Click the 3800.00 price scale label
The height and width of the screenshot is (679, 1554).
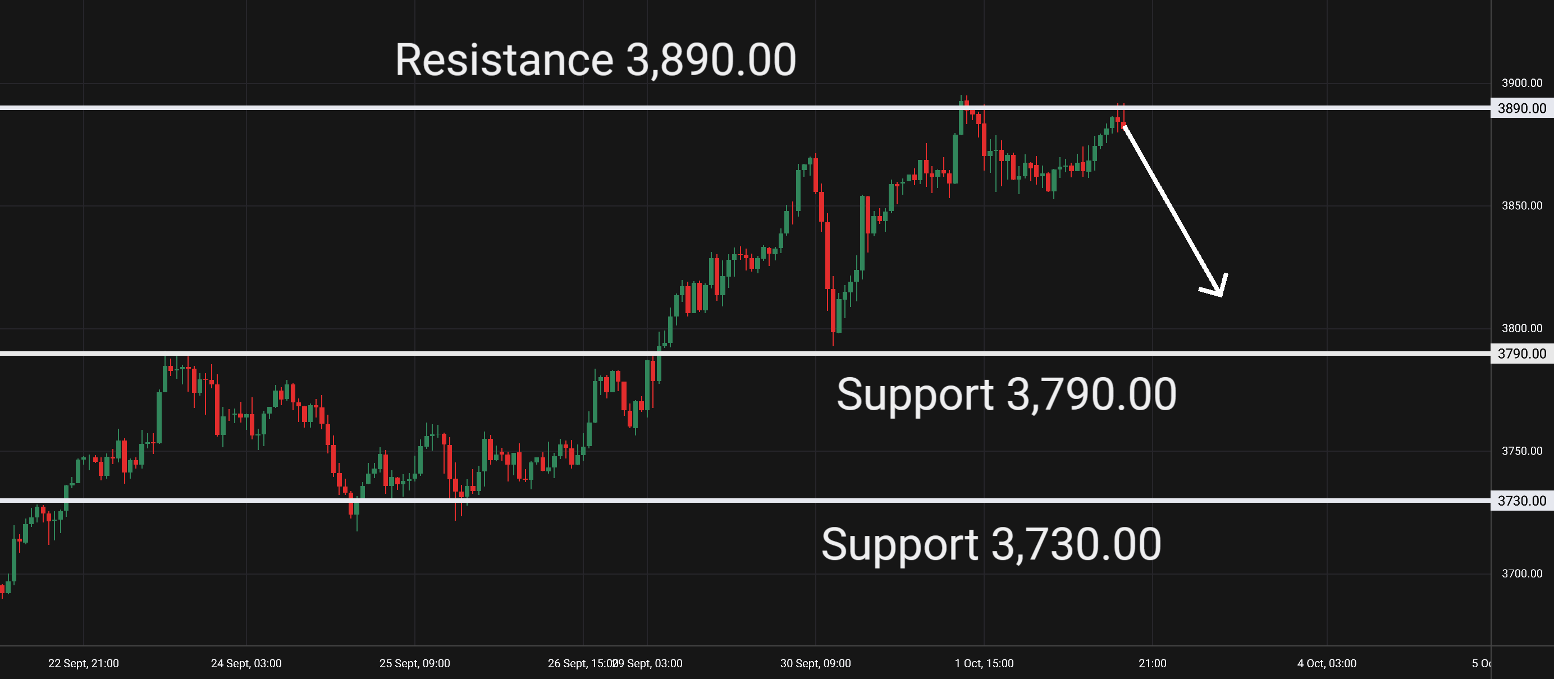pyautogui.click(x=1521, y=329)
